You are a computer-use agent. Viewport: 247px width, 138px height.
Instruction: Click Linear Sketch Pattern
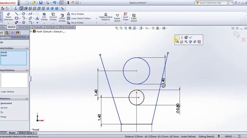[x=79, y=18]
